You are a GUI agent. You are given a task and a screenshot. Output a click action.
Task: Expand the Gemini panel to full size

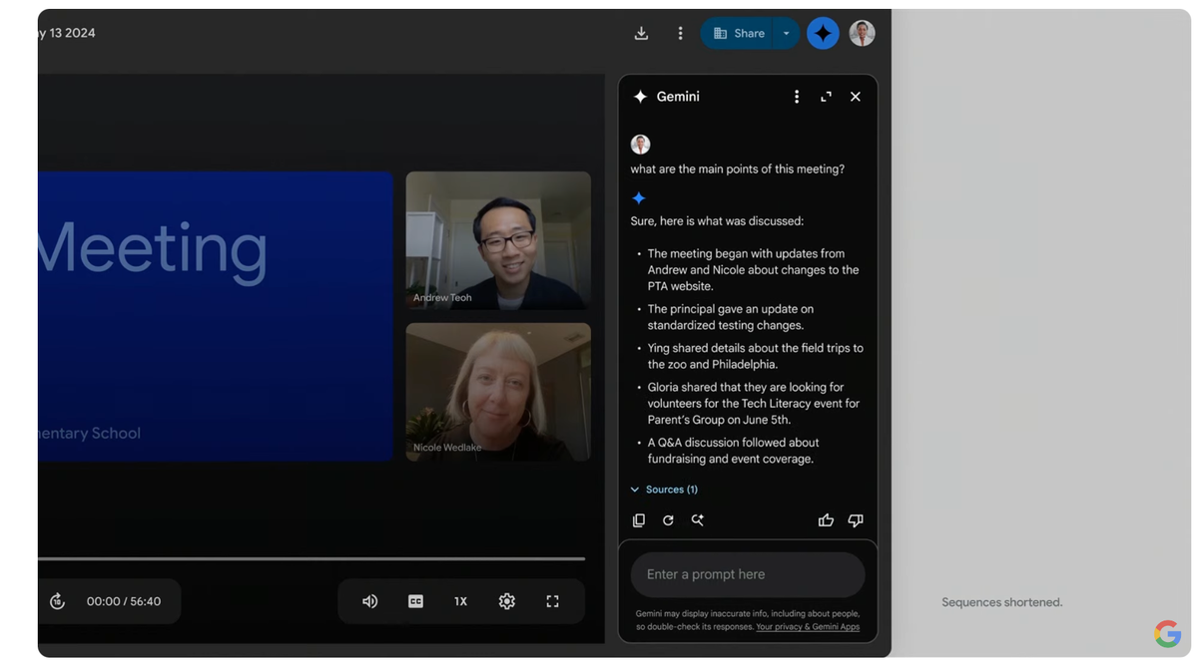(x=826, y=97)
